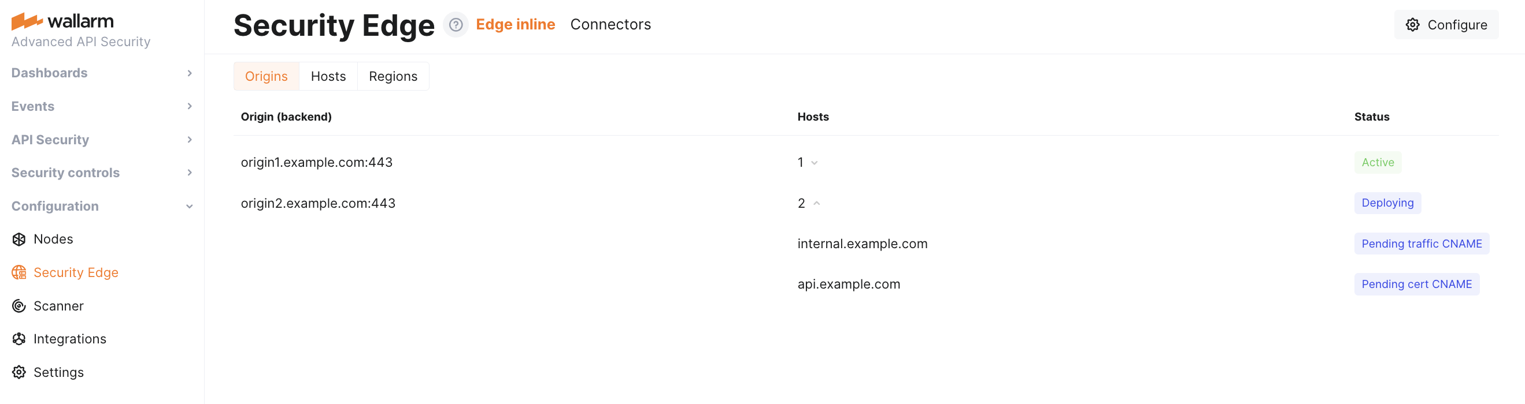Image resolution: width=1525 pixels, height=404 pixels.
Task: Select the Origins tab
Action: click(x=266, y=77)
